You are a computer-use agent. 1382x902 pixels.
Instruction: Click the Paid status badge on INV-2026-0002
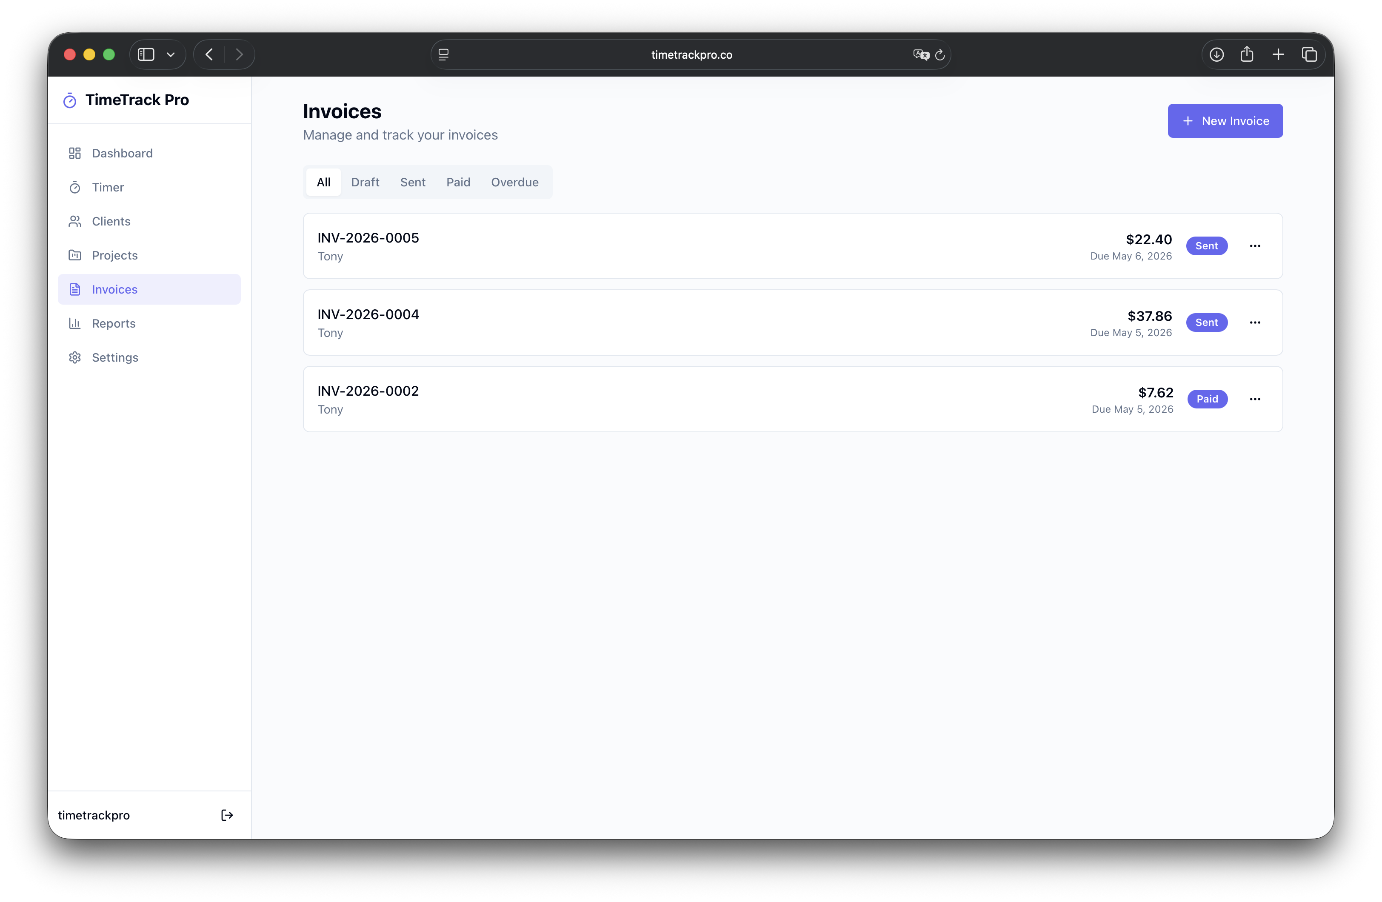click(1208, 399)
